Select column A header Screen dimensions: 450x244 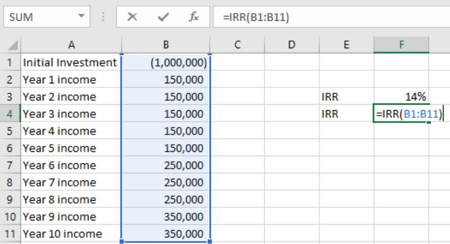(71, 45)
